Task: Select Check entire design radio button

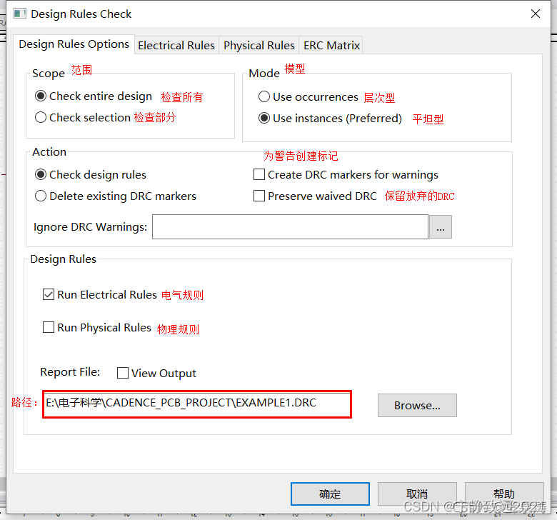Action: (41, 96)
